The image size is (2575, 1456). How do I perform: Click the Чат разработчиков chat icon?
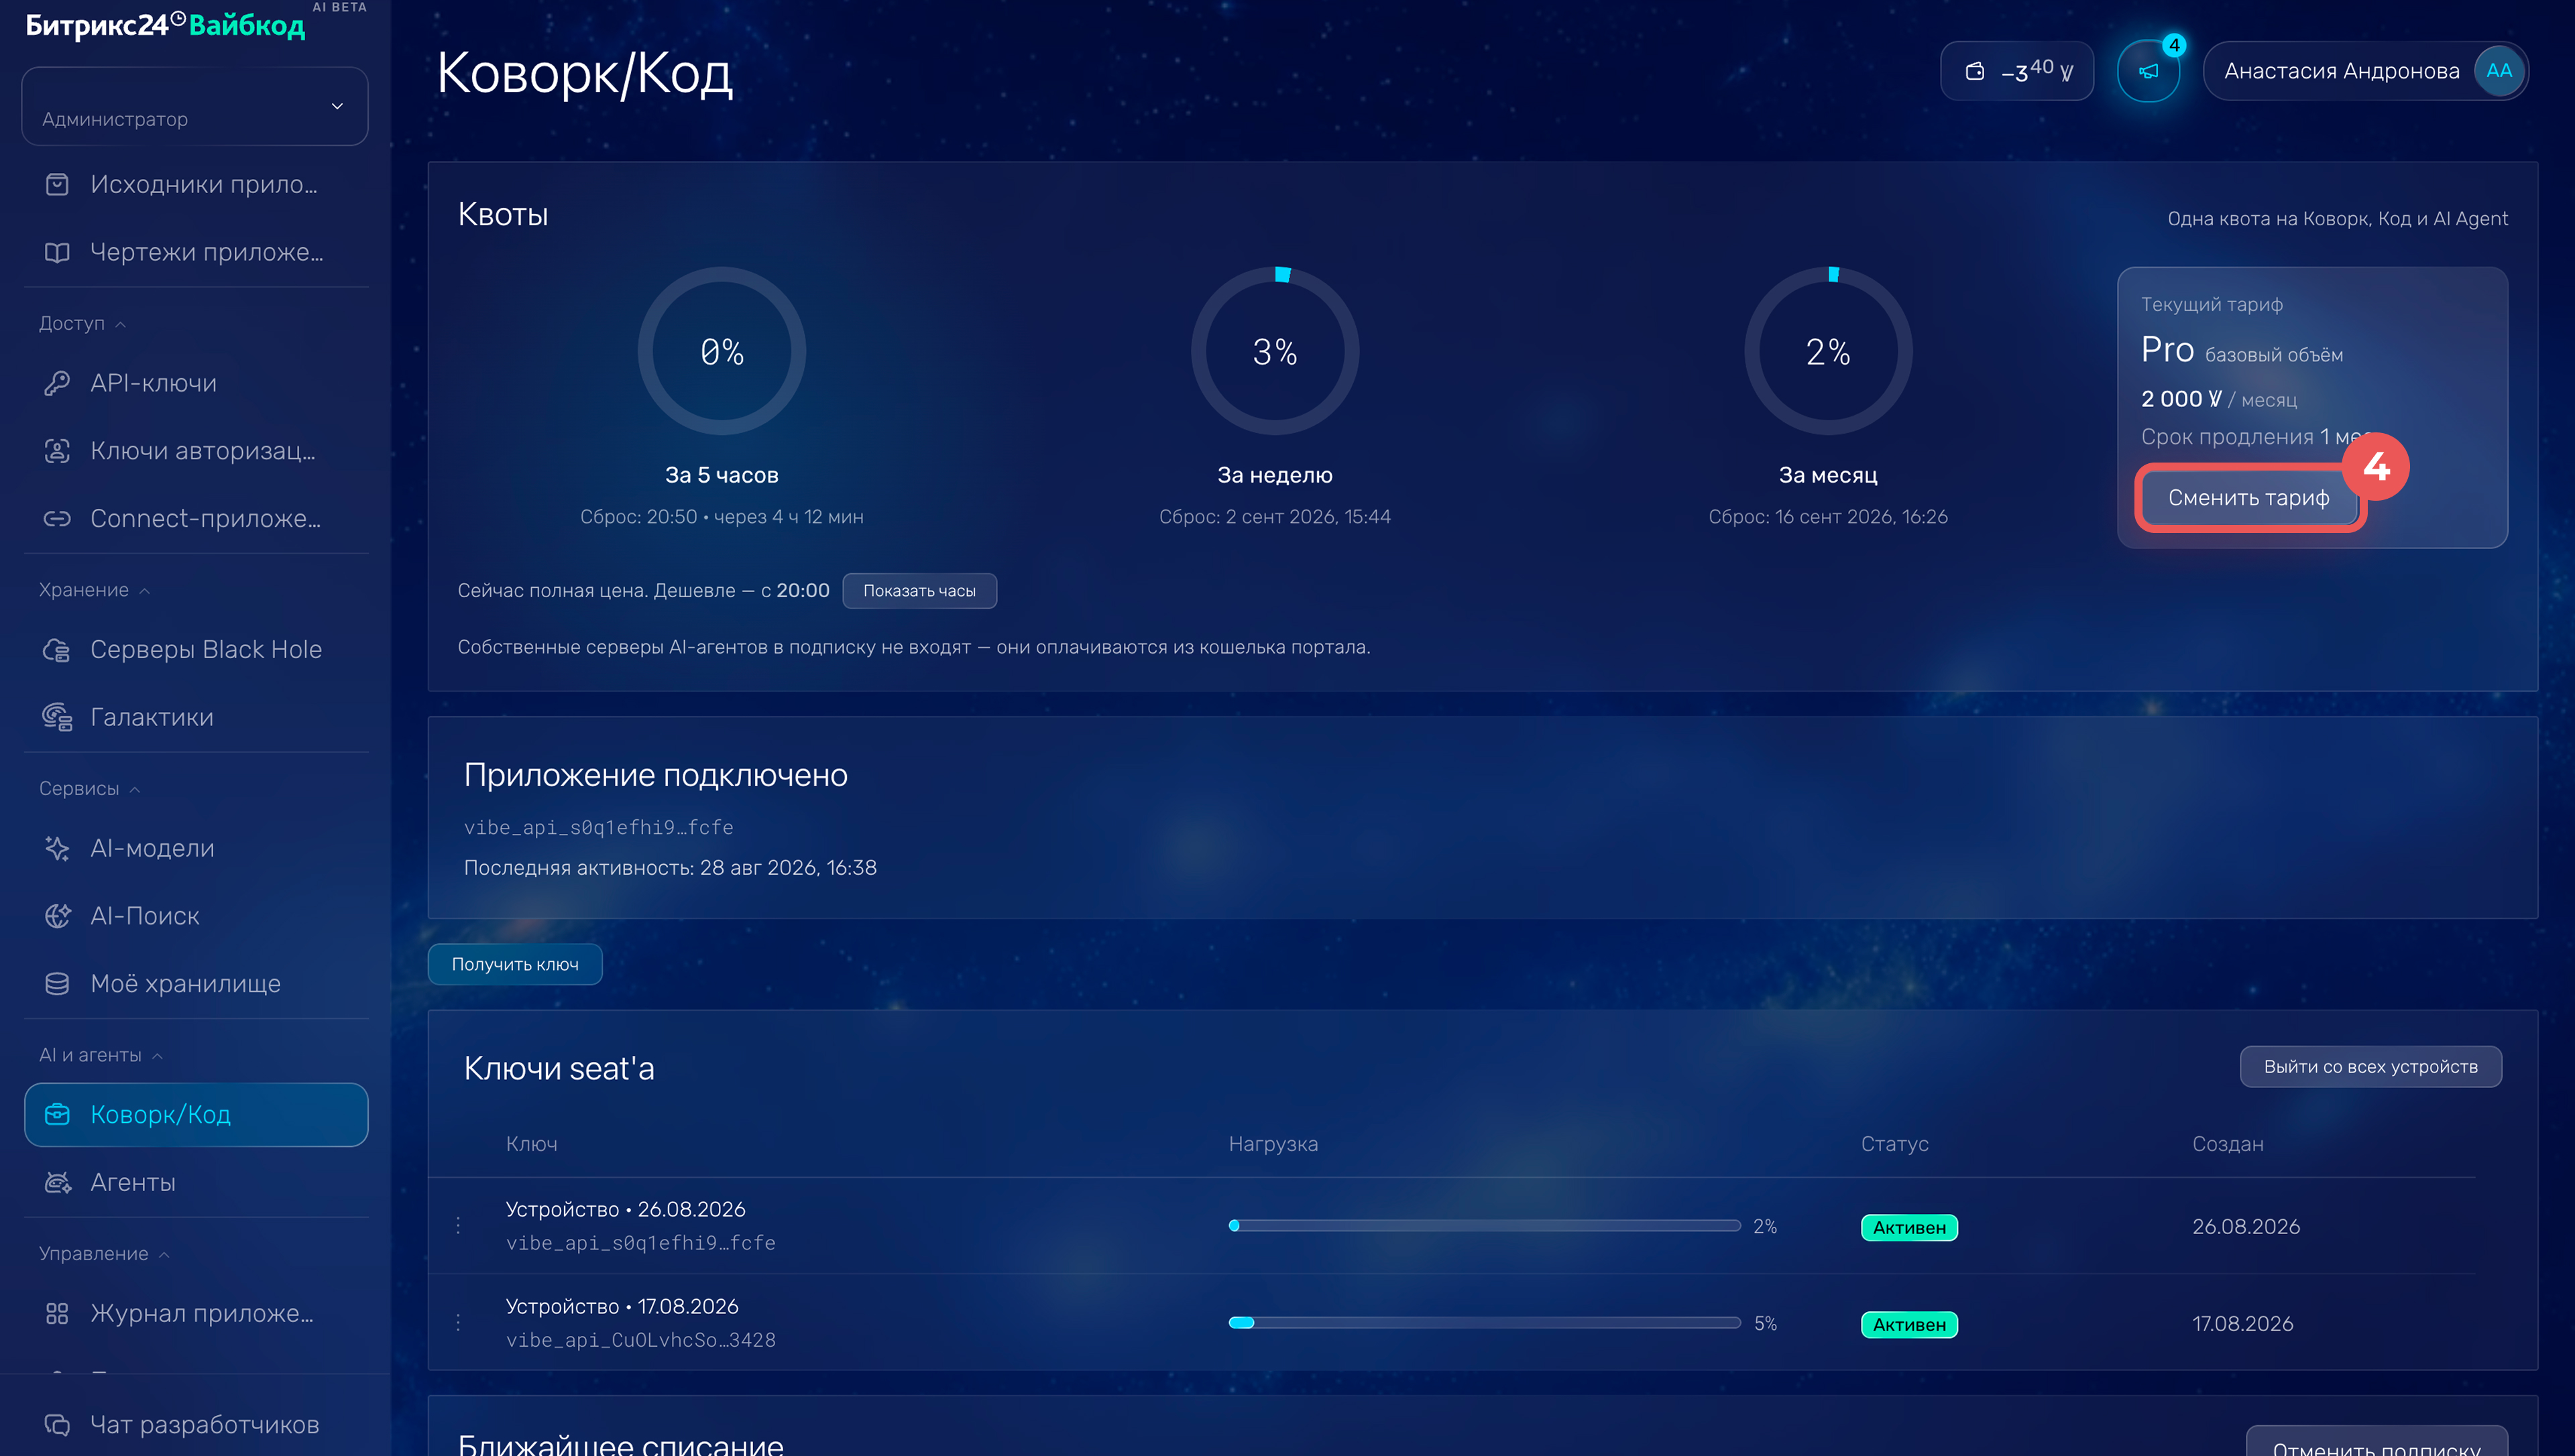tap(57, 1425)
